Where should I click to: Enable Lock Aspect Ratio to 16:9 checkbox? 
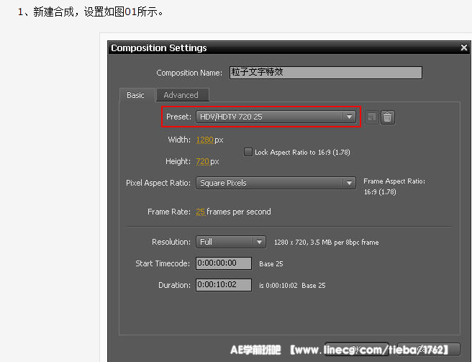(248, 152)
